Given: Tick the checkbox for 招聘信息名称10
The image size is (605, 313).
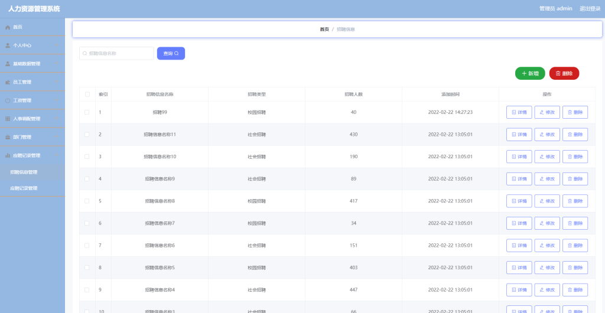Looking at the screenshot, I should pos(87,156).
